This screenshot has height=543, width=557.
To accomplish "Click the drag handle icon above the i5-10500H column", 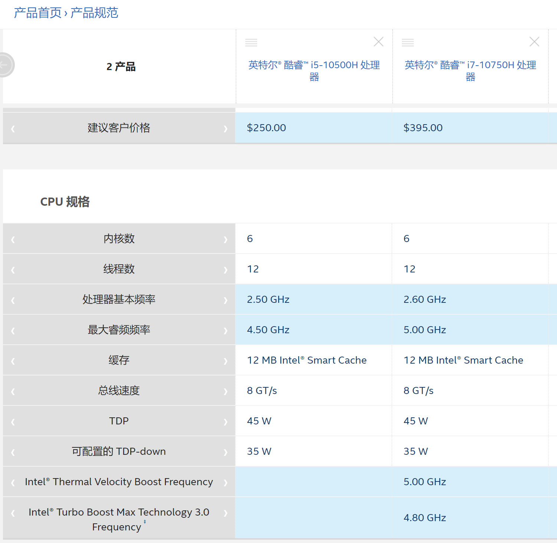I will click(x=251, y=42).
